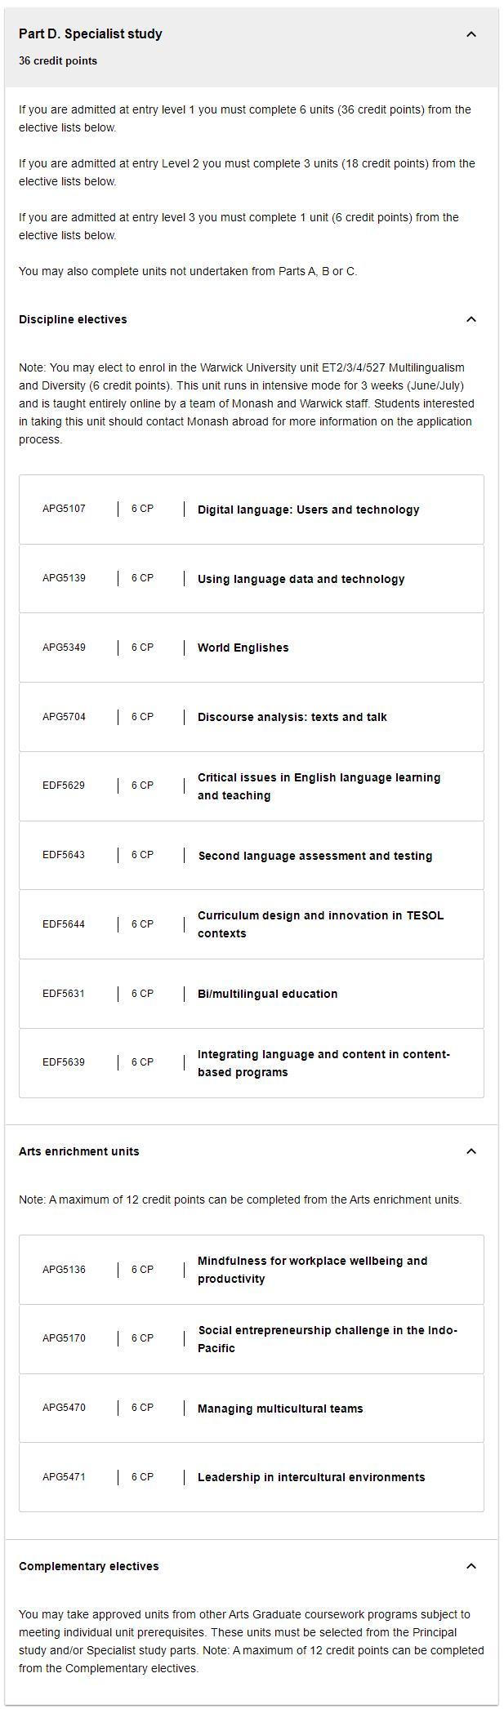Select Bi/multilingual education unit
The width and height of the screenshot is (504, 1709).
[x=267, y=994]
